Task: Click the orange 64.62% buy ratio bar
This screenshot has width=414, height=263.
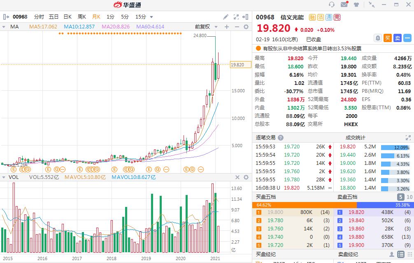Action: [305, 205]
